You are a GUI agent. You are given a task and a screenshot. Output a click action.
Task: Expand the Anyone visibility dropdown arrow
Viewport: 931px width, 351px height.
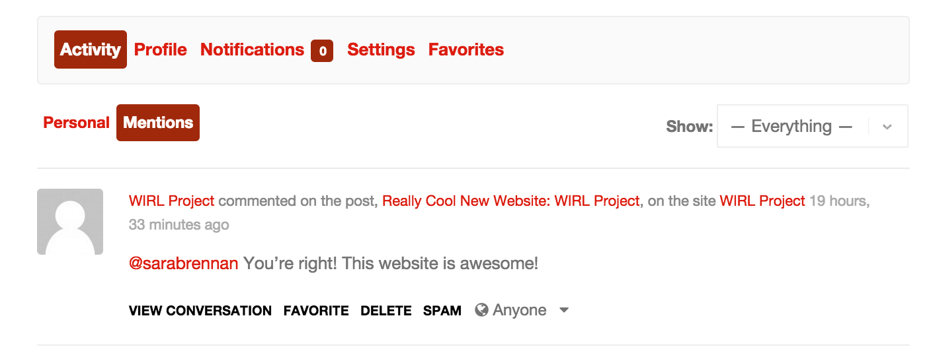(x=564, y=310)
